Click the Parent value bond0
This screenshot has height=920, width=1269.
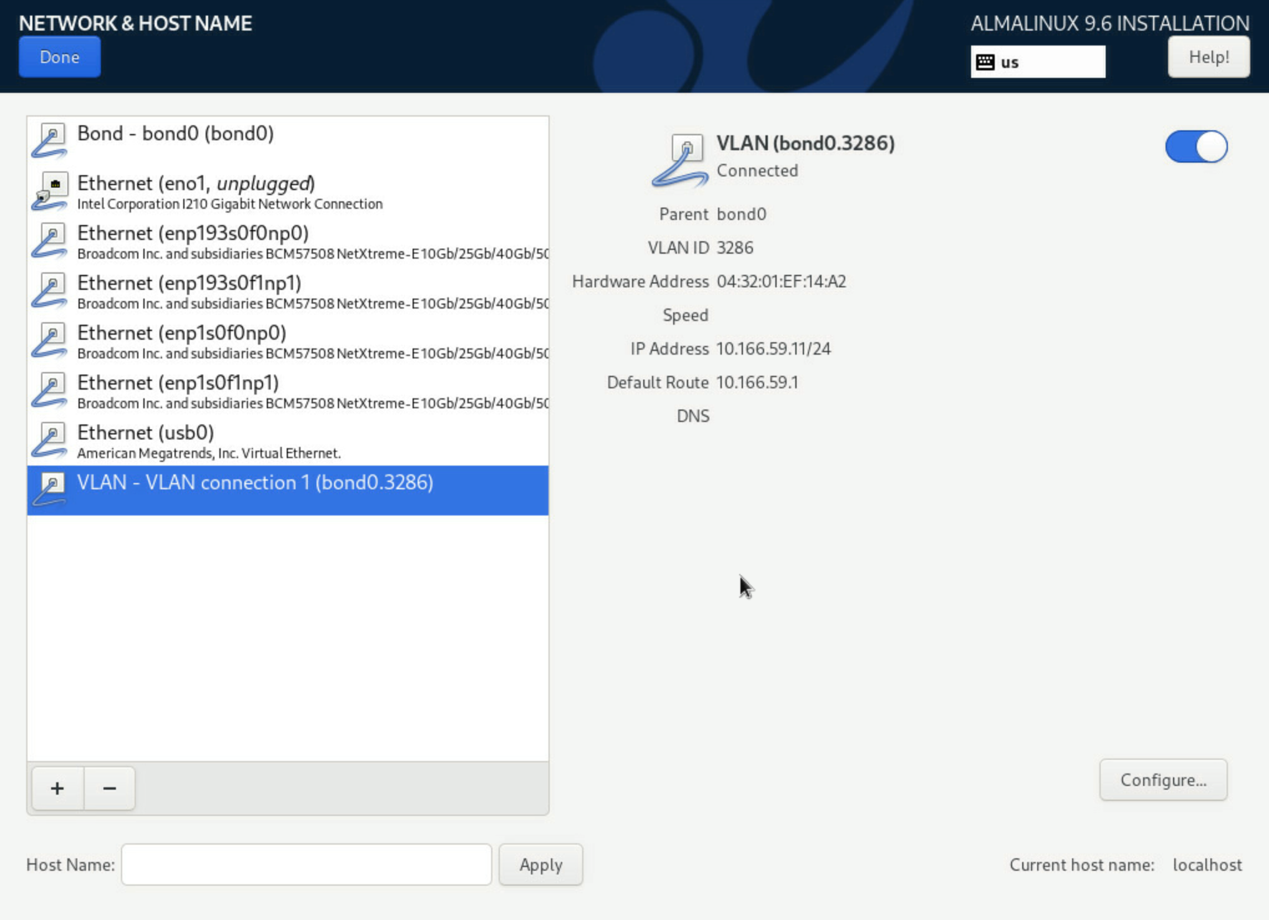click(741, 214)
